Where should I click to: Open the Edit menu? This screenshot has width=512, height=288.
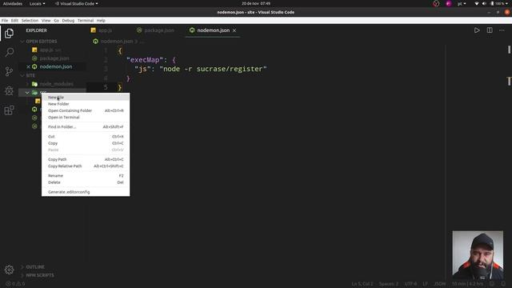[14, 21]
